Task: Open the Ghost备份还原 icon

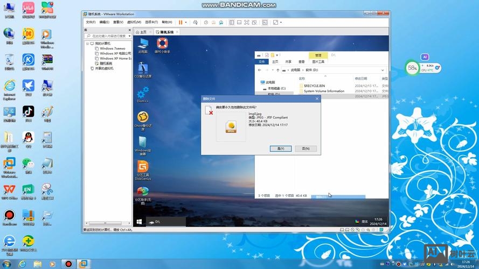Action: click(x=143, y=121)
